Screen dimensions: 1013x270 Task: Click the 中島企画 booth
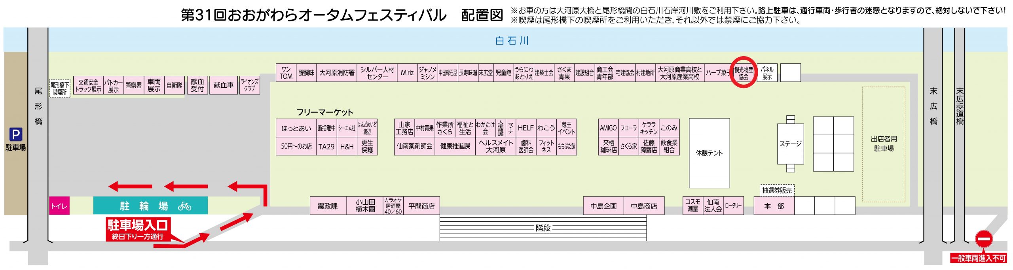(x=603, y=206)
